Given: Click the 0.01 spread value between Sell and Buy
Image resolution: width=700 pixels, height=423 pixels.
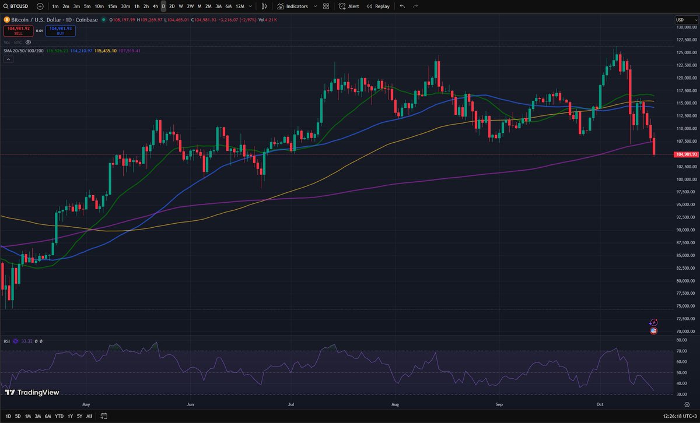Looking at the screenshot, I should tap(39, 30).
